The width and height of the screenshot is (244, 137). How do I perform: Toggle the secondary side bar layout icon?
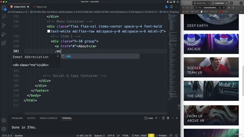pos(174,2)
